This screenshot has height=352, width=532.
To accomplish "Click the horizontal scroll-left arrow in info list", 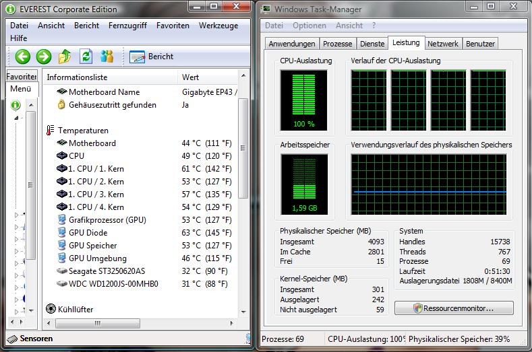I will point(49,323).
